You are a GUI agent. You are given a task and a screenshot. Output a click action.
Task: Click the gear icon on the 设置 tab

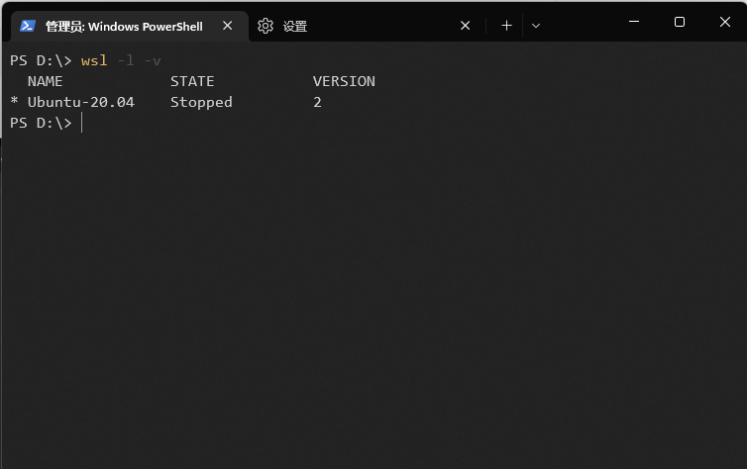click(266, 26)
